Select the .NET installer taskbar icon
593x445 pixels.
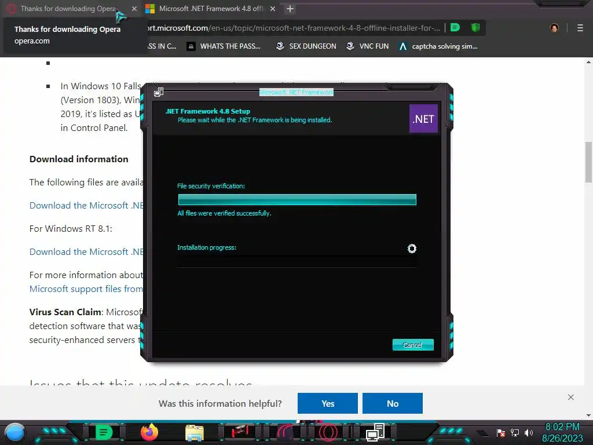pyautogui.click(x=375, y=432)
